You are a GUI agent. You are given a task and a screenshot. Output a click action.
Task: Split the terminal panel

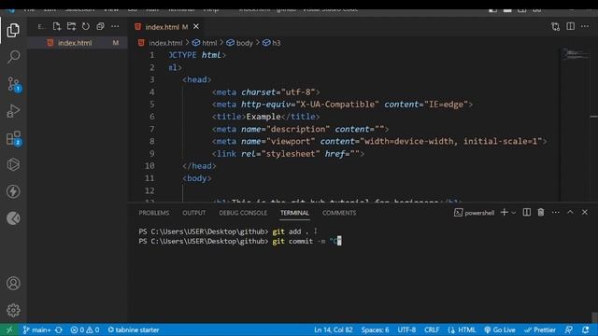click(x=526, y=212)
